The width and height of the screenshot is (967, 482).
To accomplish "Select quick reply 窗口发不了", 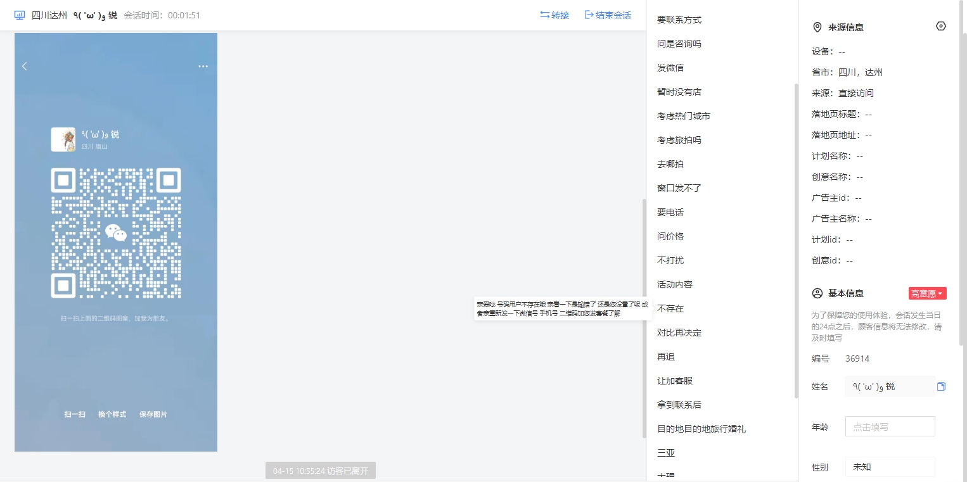I will pyautogui.click(x=679, y=188).
